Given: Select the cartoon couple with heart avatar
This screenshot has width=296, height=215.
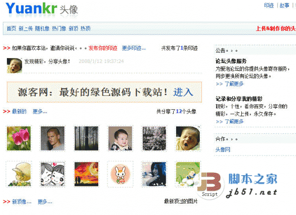Looking at the screenshot, I should coord(52,174).
